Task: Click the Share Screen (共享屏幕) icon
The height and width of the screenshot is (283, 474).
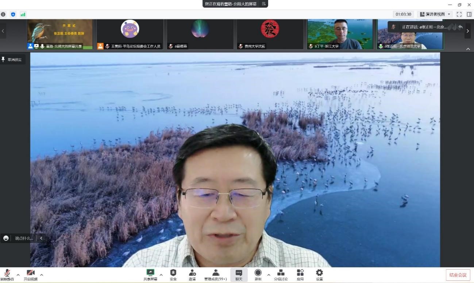Action: click(x=150, y=273)
